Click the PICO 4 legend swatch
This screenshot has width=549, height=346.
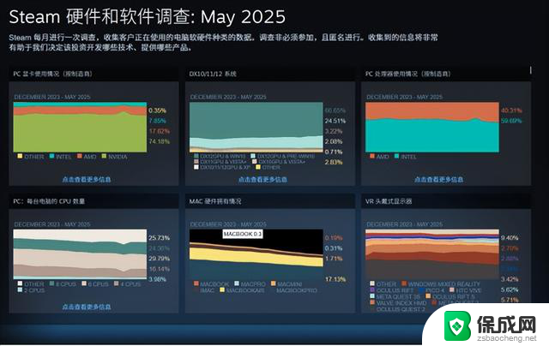[421, 289]
